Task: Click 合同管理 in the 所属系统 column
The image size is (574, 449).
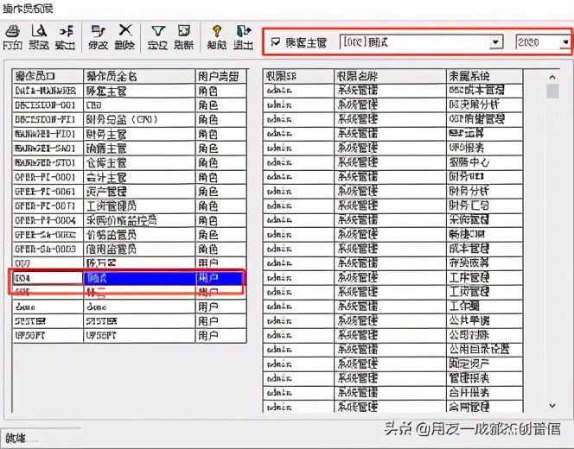Action: (469, 407)
